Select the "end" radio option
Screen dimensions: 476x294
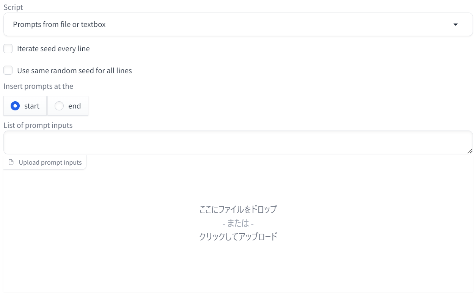59,106
